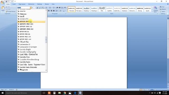Open the Office button menu
Viewport: 169px width, 95px height.
click(x=2, y=2)
